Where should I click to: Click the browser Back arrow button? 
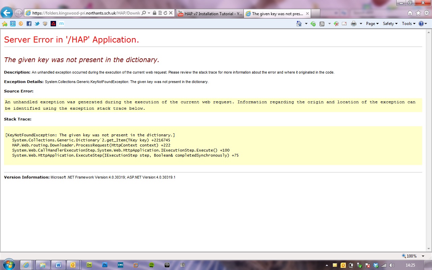coord(7,13)
